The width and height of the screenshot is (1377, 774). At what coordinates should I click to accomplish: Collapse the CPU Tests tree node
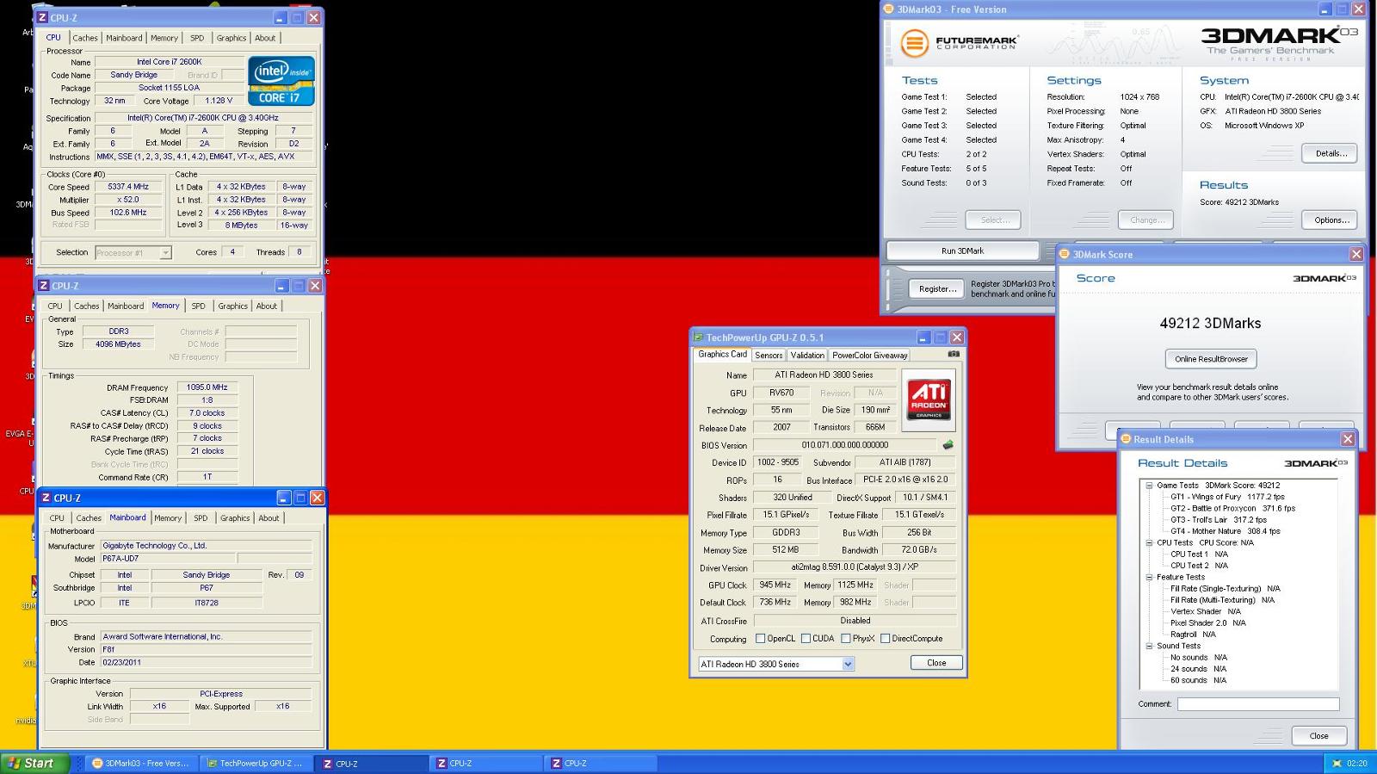pos(1149,543)
